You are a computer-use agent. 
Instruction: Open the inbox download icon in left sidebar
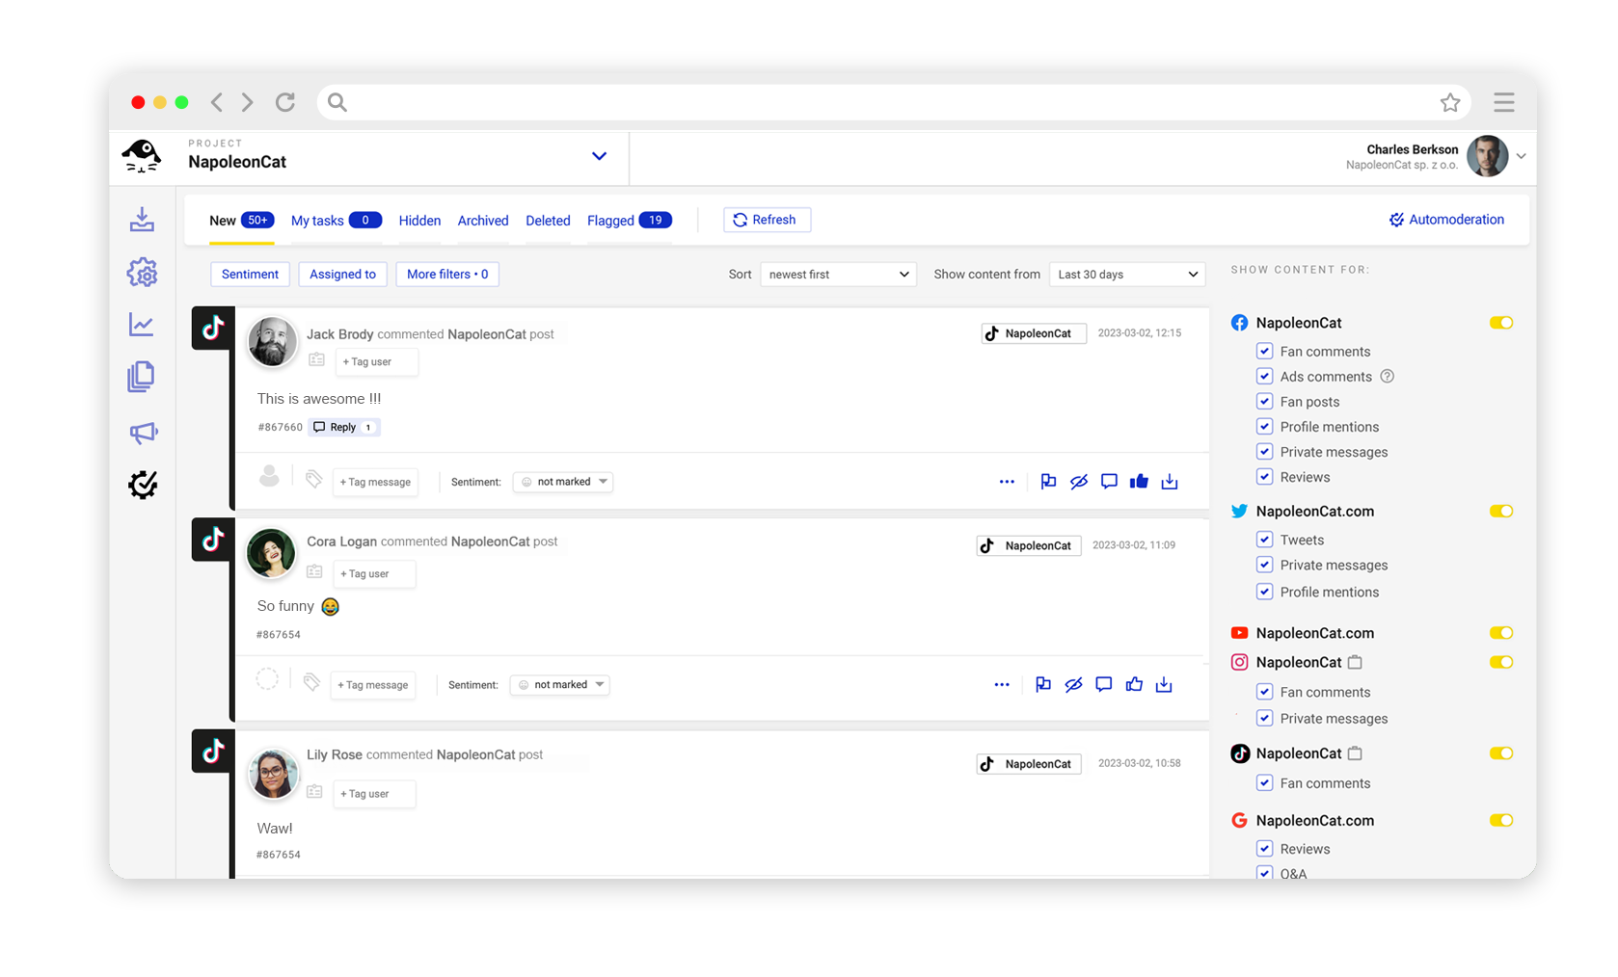point(142,220)
